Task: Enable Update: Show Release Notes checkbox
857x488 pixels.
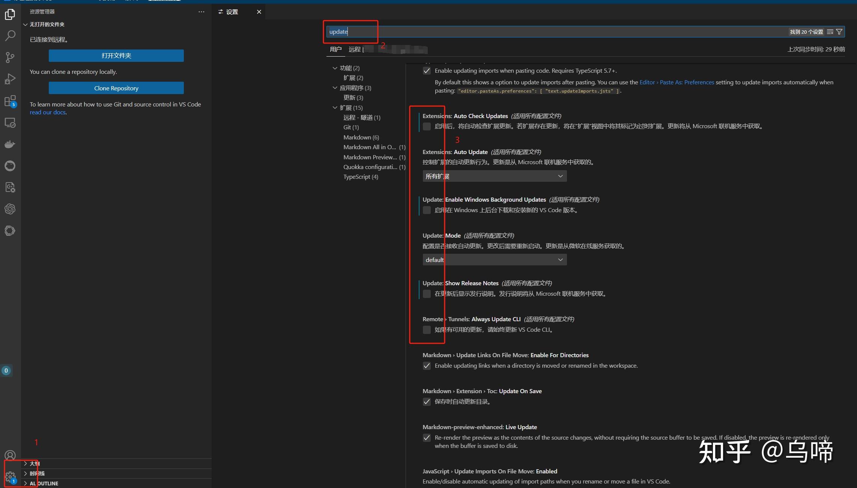Action: pos(427,294)
